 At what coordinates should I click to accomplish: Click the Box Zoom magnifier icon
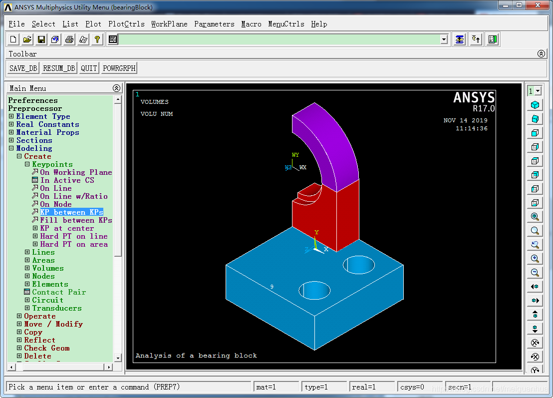point(535,231)
